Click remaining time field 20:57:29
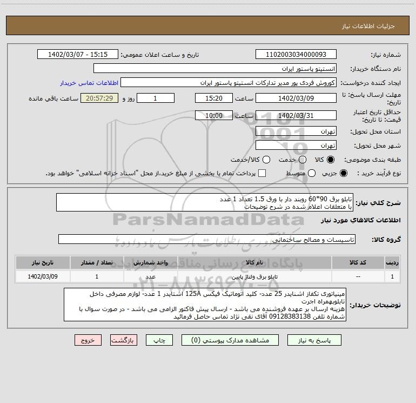 point(99,98)
